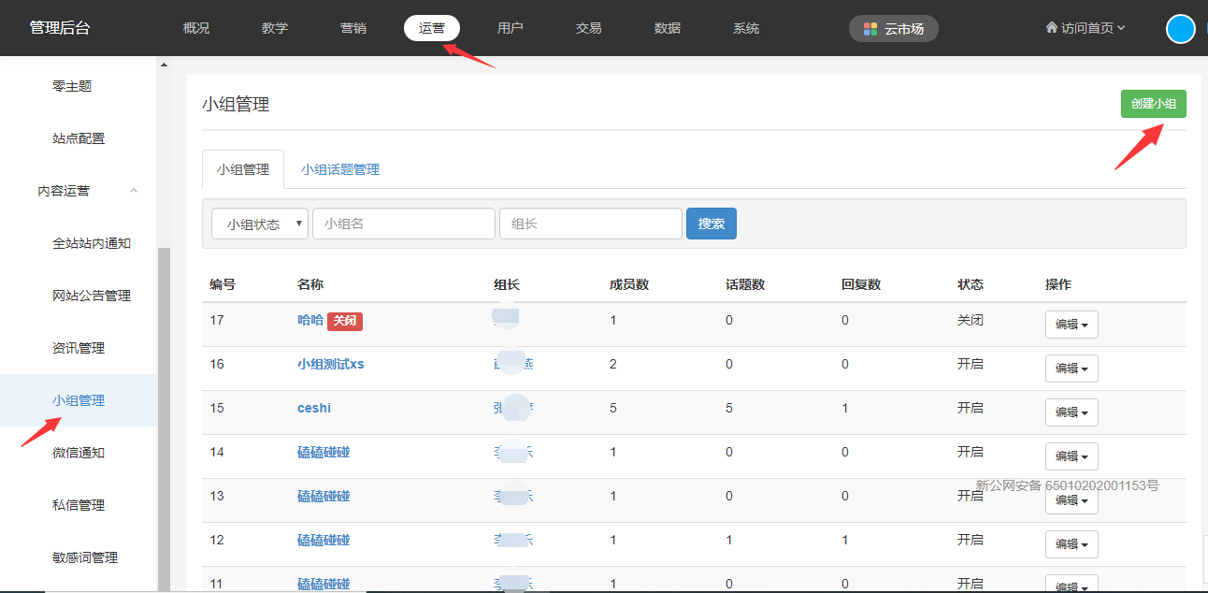
Task: Open the ceshi group link
Action: click(314, 408)
